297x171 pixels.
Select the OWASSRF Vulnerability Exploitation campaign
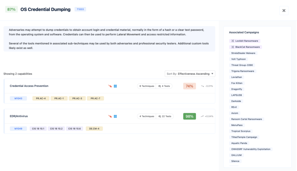251,149
